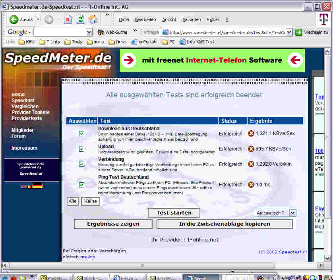Open the MBU links folder
Screen dimensions: 333x280
pyautogui.click(x=27, y=42)
